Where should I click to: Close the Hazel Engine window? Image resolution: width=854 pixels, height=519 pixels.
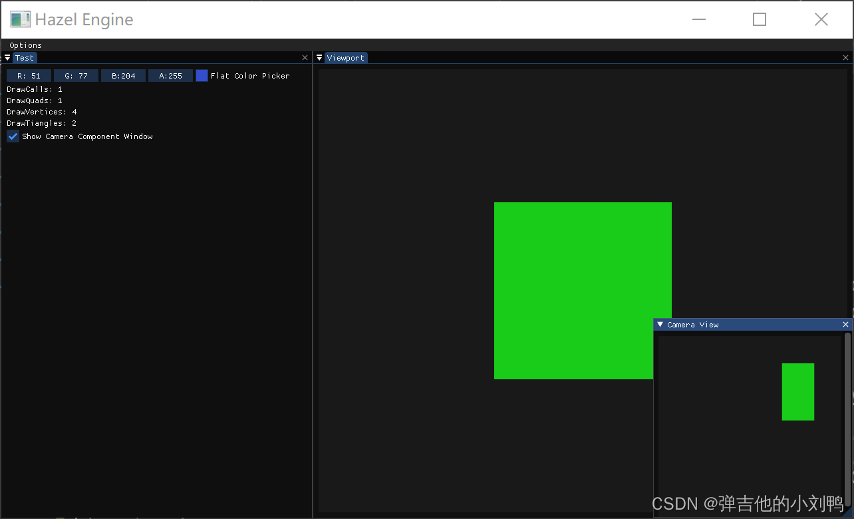point(821,19)
